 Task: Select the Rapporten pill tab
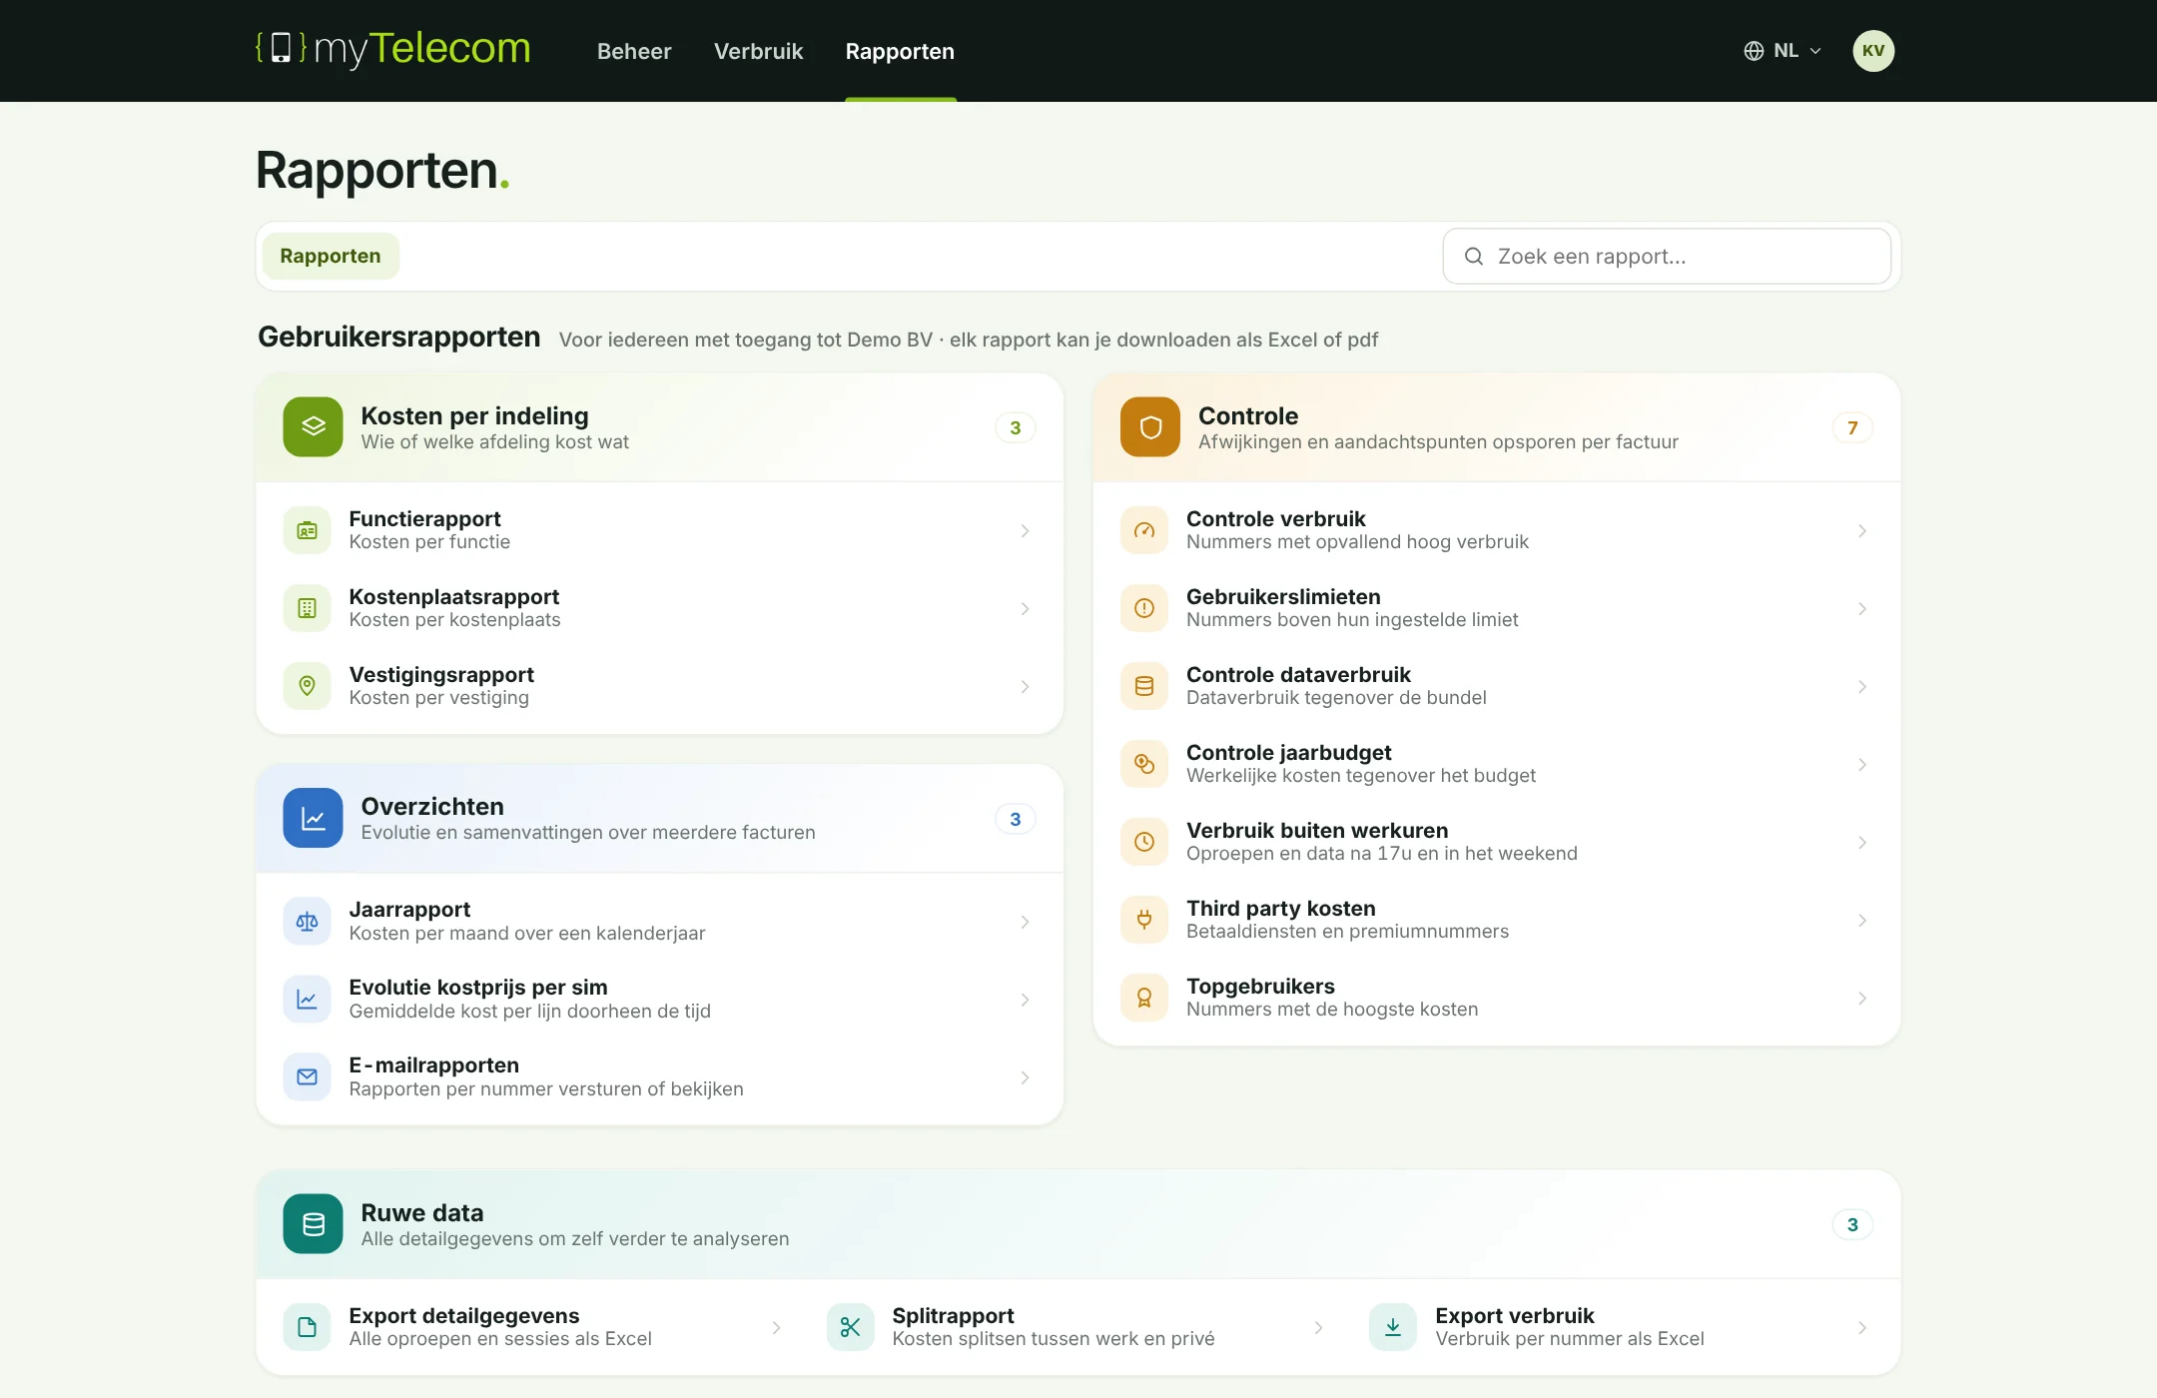coord(331,257)
